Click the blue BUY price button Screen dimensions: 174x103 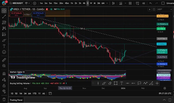38,14
